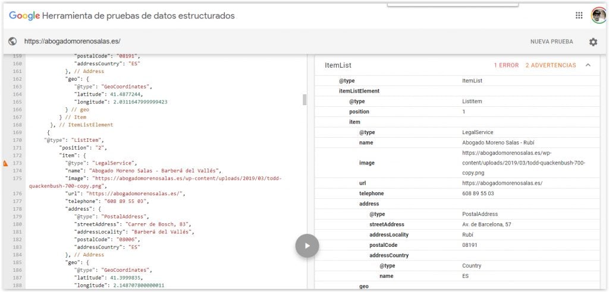Click the itemListElement property row

click(x=457, y=91)
